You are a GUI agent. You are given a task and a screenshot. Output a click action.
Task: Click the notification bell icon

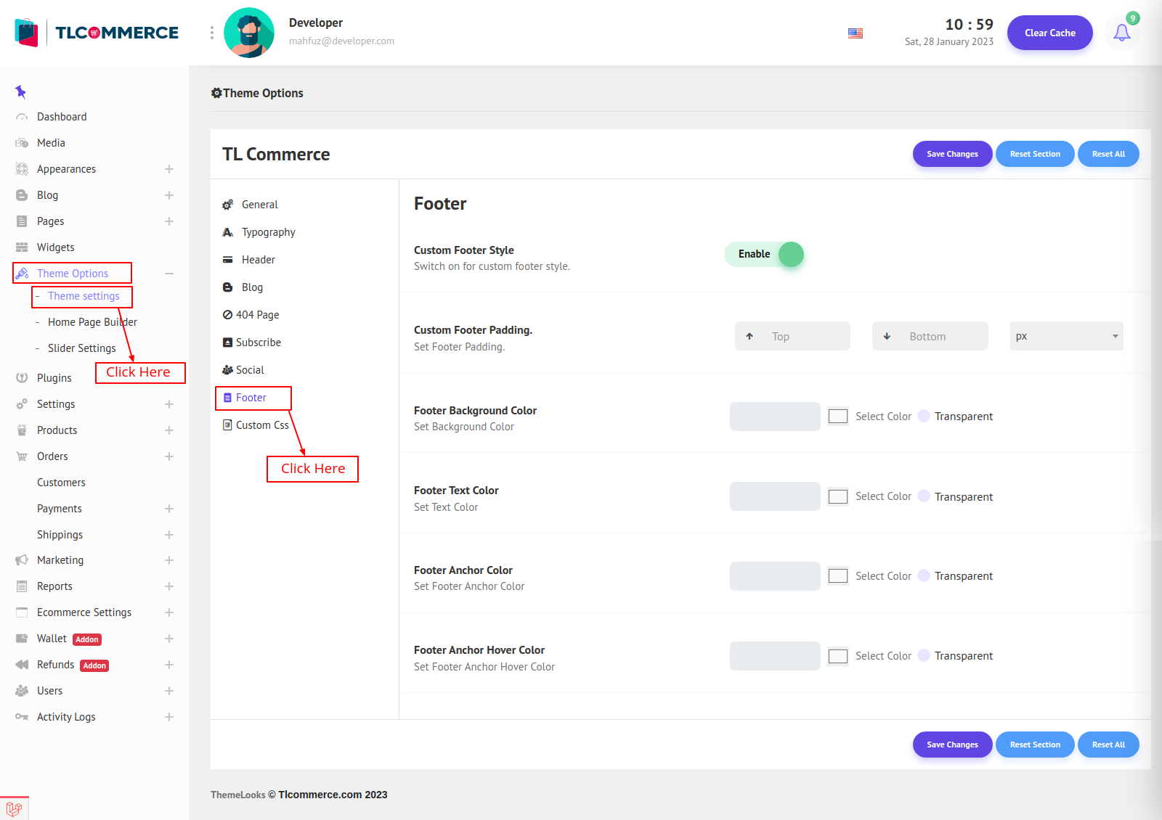1121,33
